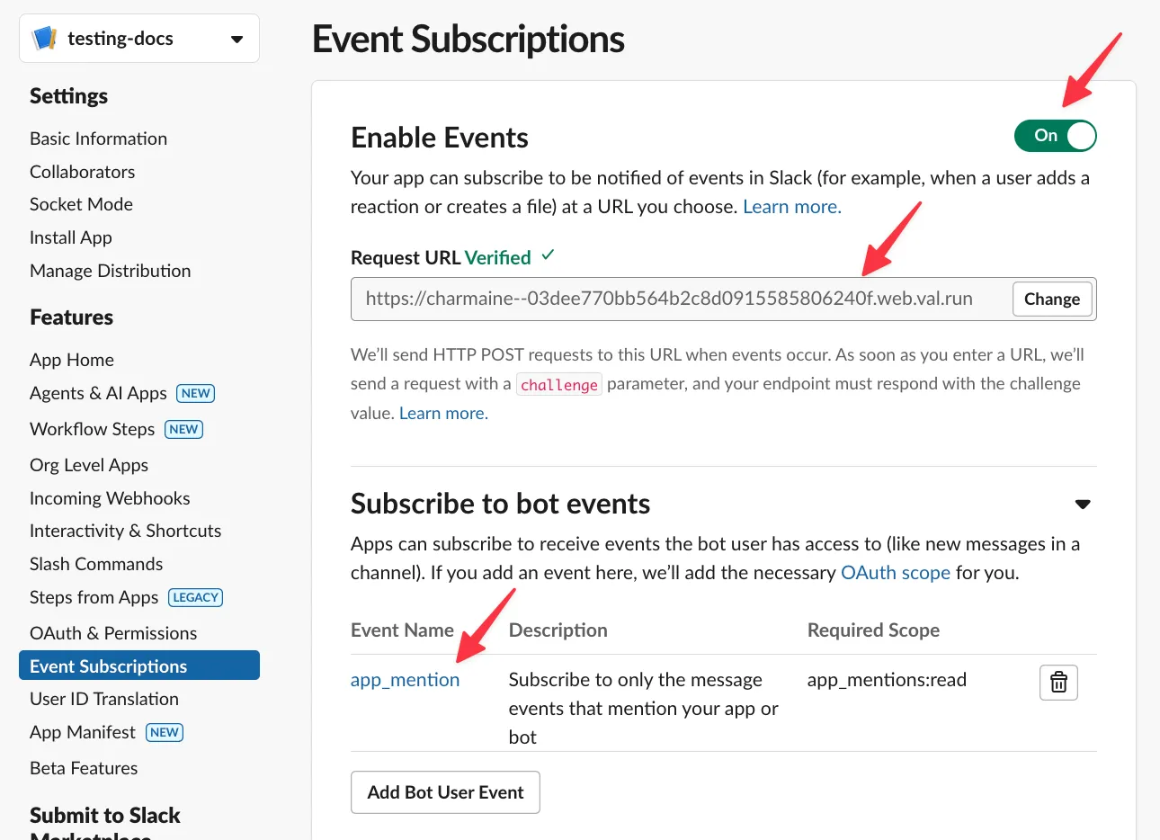Click Learn more after the events description
This screenshot has height=840, width=1160.
(790, 206)
